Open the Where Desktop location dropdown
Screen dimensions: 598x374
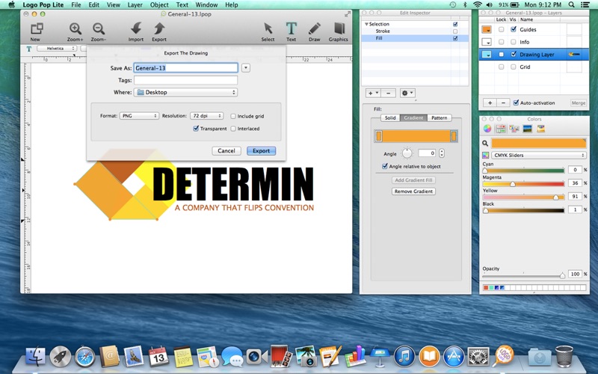pyautogui.click(x=185, y=92)
